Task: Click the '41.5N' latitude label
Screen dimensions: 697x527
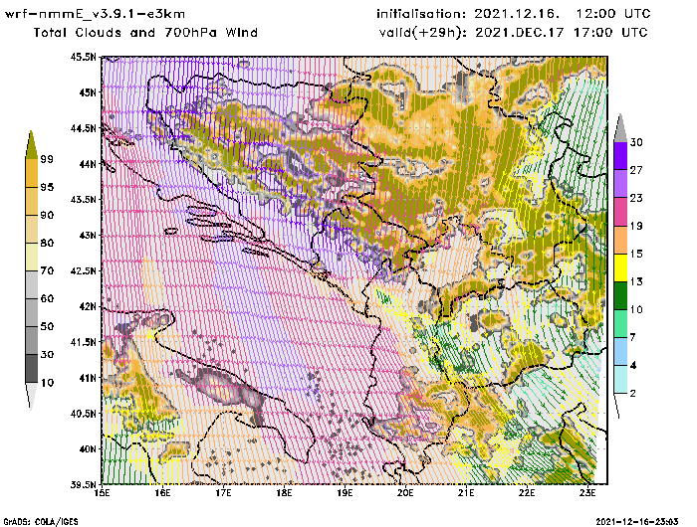Action: [x=83, y=342]
